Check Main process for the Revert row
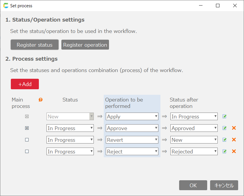Viewport: 244px width, 196px height. pyautogui.click(x=27, y=140)
